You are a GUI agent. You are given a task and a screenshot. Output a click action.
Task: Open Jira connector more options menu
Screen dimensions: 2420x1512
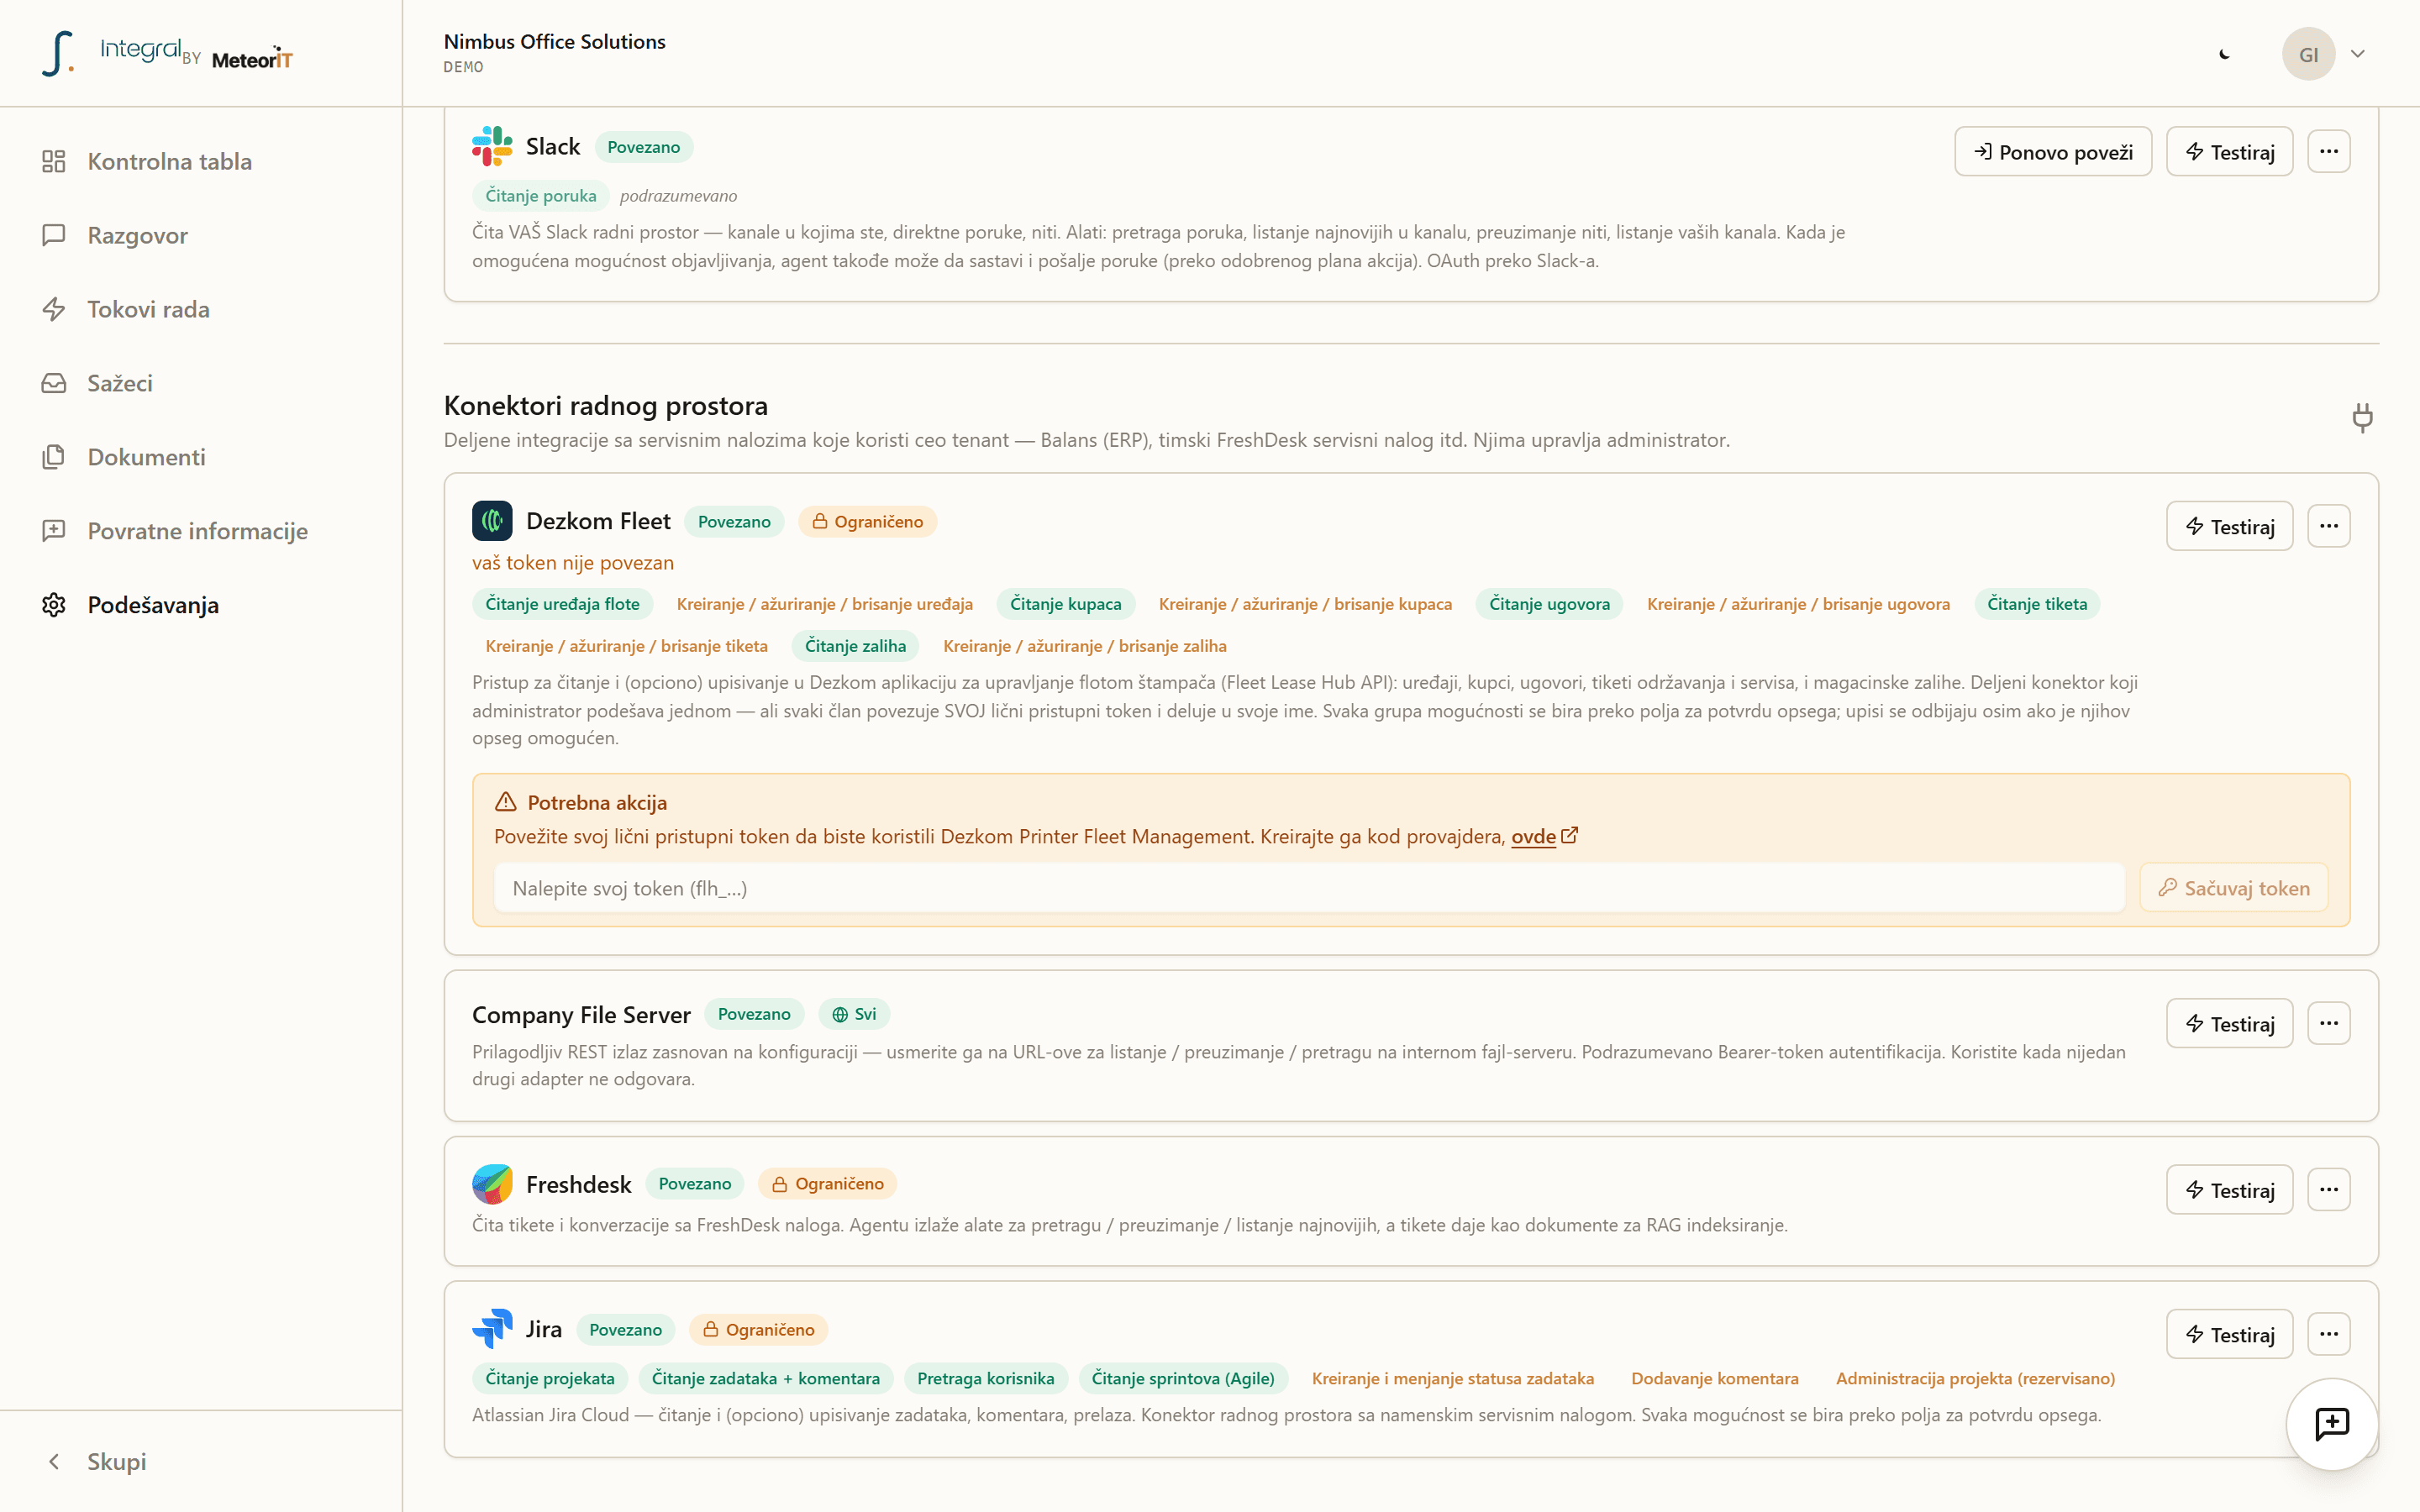click(2329, 1334)
